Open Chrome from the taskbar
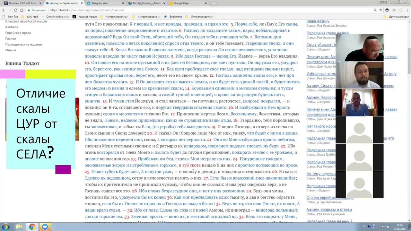Image resolution: width=411 pixels, height=231 pixels. pyautogui.click(x=32, y=227)
